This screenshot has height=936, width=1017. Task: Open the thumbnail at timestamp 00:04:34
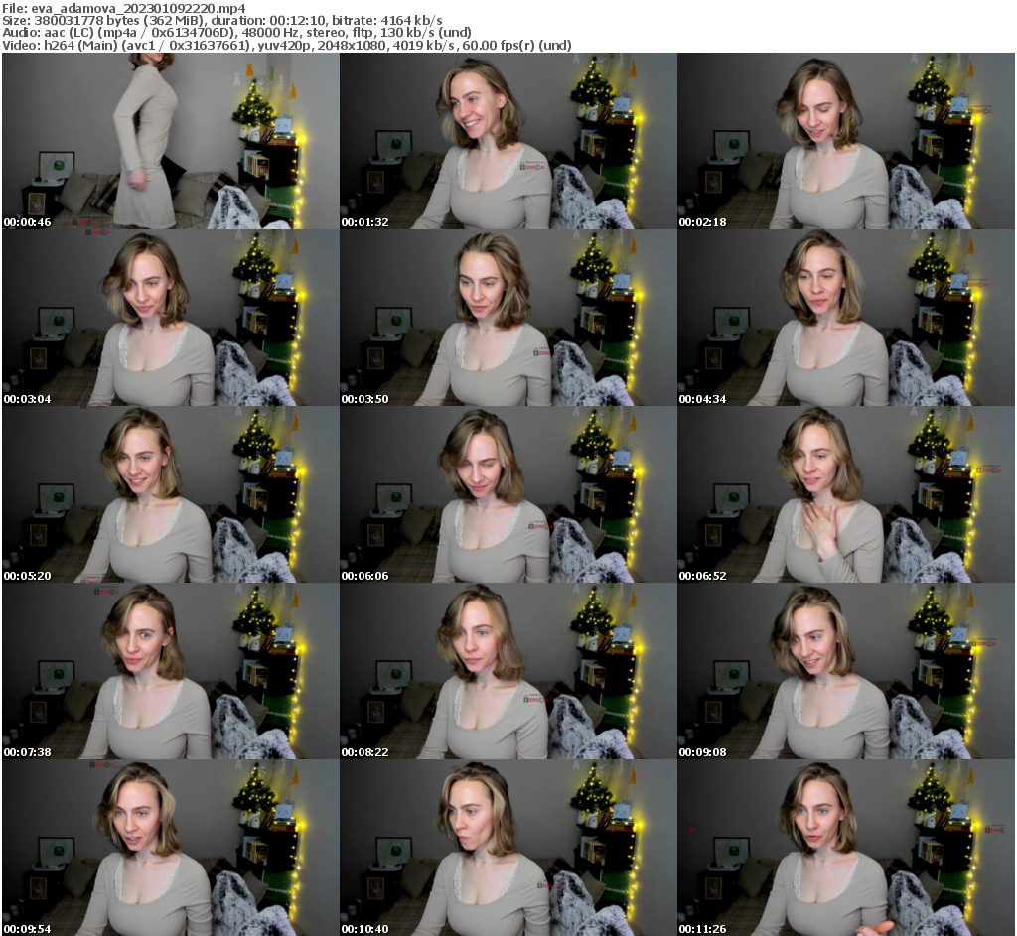[x=846, y=318]
